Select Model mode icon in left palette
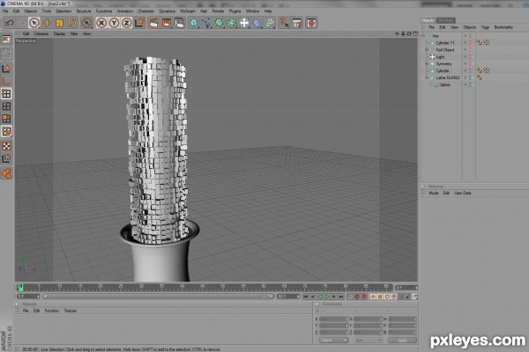 pos(6,69)
